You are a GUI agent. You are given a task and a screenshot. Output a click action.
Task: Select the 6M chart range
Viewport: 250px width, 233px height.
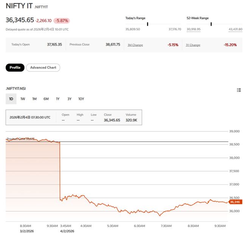coord(46,99)
